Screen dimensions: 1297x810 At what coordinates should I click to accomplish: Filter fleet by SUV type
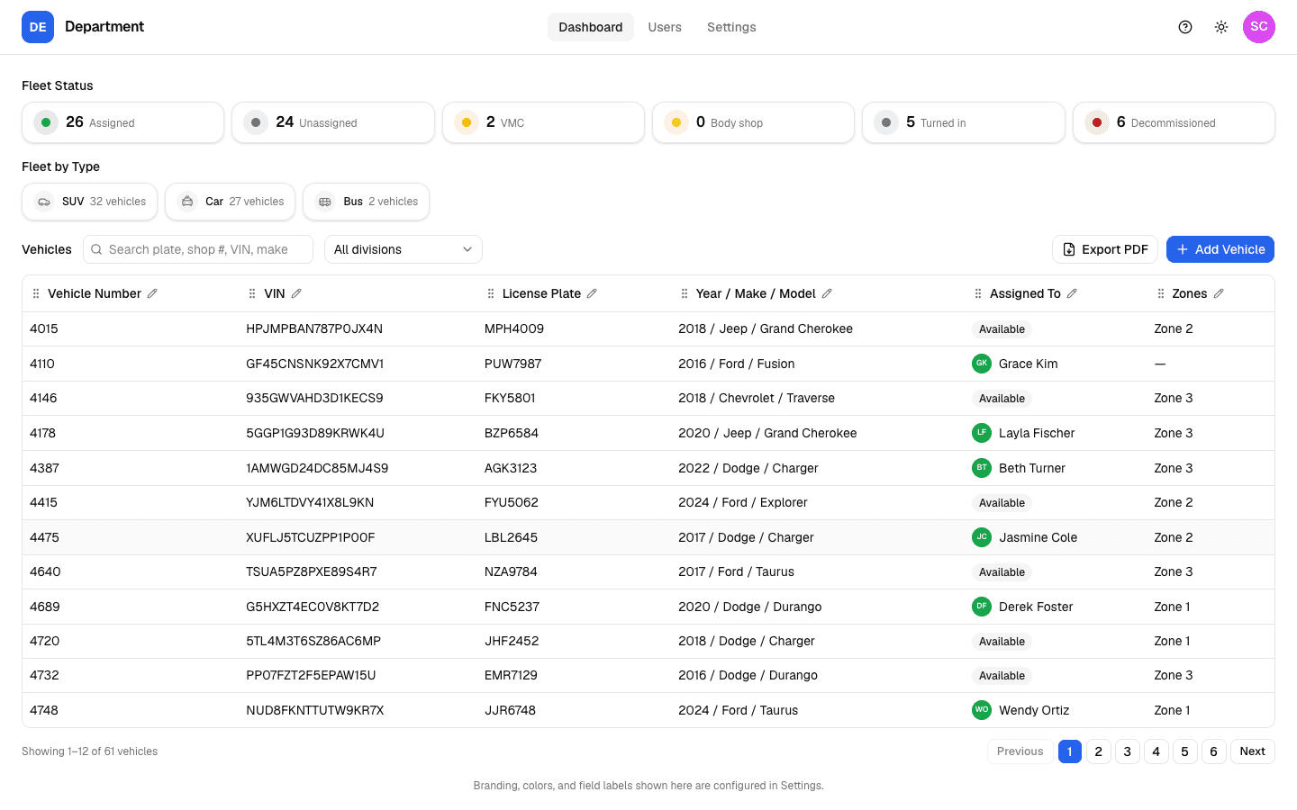[x=89, y=202]
